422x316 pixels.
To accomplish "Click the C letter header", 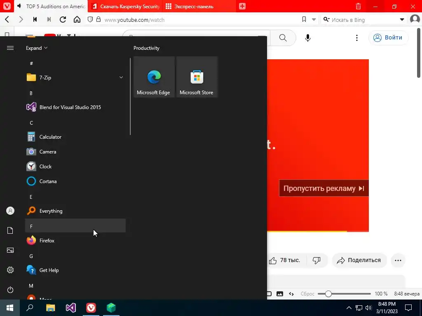I will (75, 123).
